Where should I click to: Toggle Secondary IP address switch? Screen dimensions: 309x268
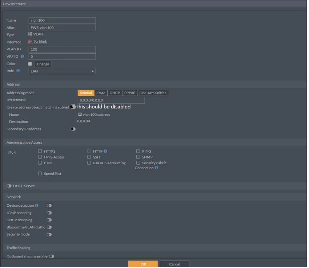pos(73,129)
